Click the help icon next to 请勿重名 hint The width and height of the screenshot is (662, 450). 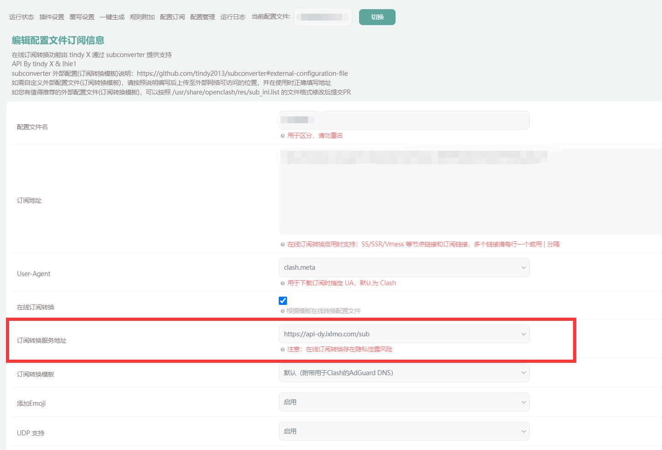[282, 136]
